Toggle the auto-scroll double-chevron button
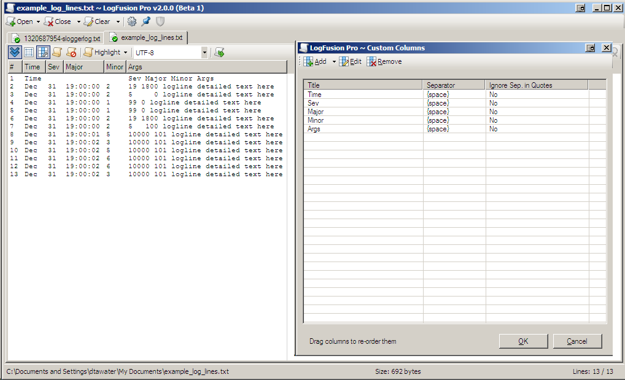This screenshot has width=625, height=380. 15,53
